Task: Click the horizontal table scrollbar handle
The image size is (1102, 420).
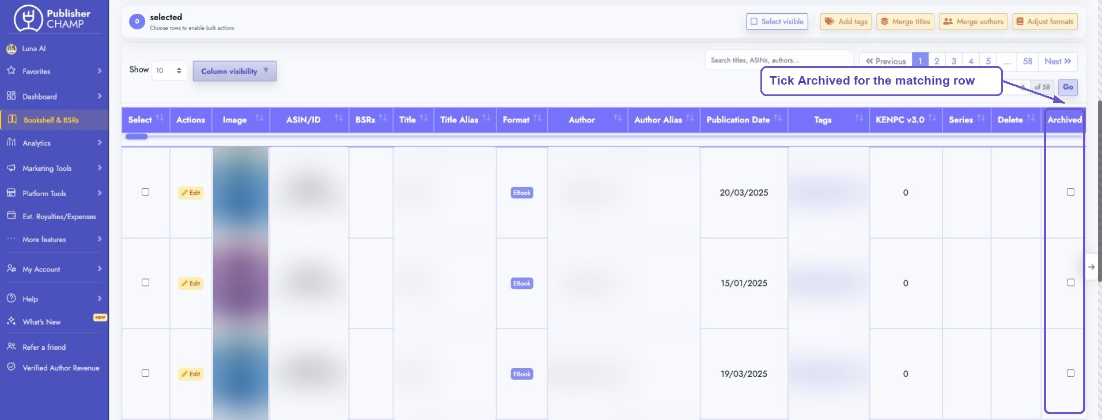Action: [x=137, y=137]
